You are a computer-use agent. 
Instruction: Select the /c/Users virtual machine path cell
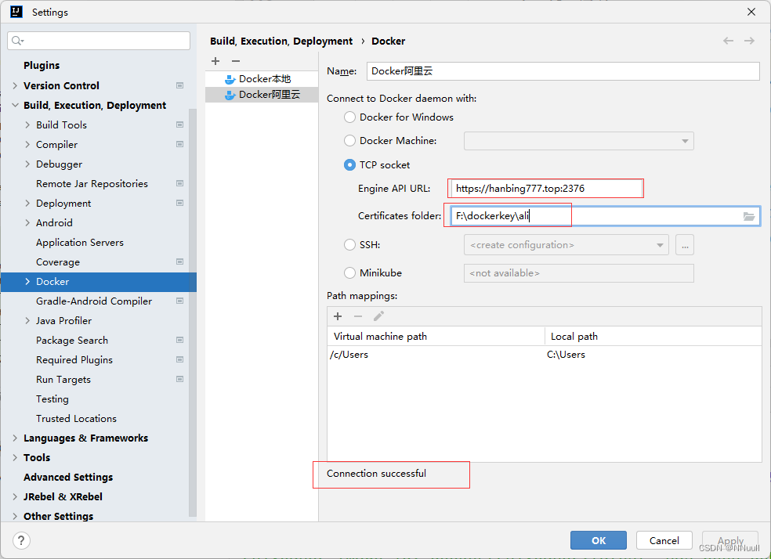(x=436, y=355)
